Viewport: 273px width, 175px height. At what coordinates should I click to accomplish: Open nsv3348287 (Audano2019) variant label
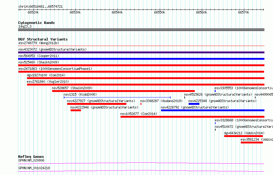click(161, 101)
